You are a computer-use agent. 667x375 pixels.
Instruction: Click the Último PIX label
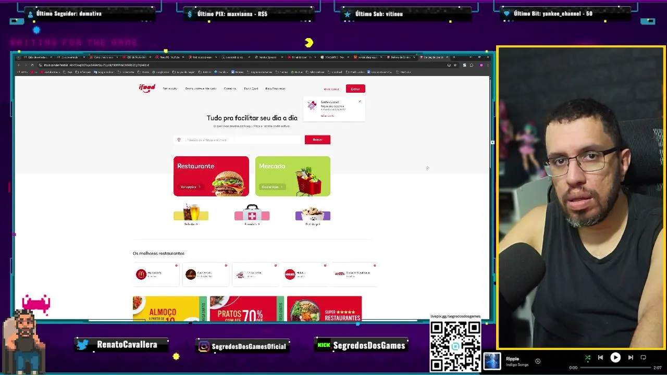tap(232, 14)
